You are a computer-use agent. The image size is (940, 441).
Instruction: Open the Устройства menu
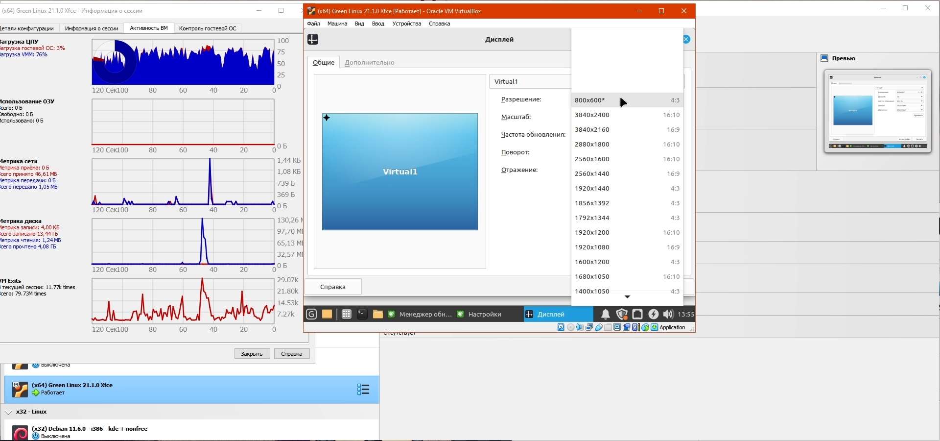pos(406,24)
